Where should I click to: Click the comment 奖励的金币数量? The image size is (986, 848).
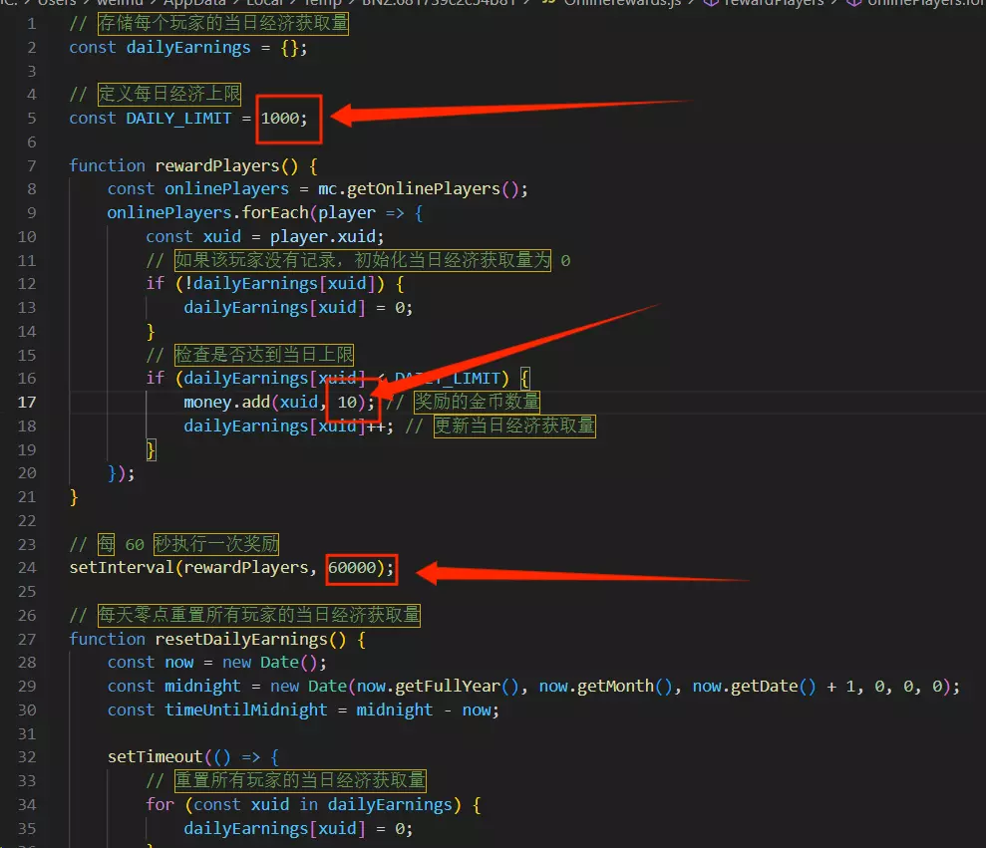pyautogui.click(x=477, y=402)
